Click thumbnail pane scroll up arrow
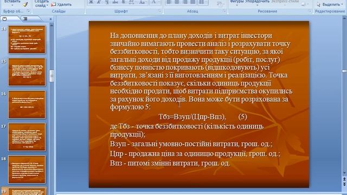The height and width of the screenshot is (195, 347). tap(52, 25)
